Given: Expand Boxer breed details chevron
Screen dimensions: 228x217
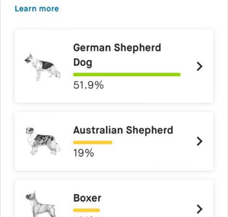Looking at the screenshot, I should click(x=200, y=209).
